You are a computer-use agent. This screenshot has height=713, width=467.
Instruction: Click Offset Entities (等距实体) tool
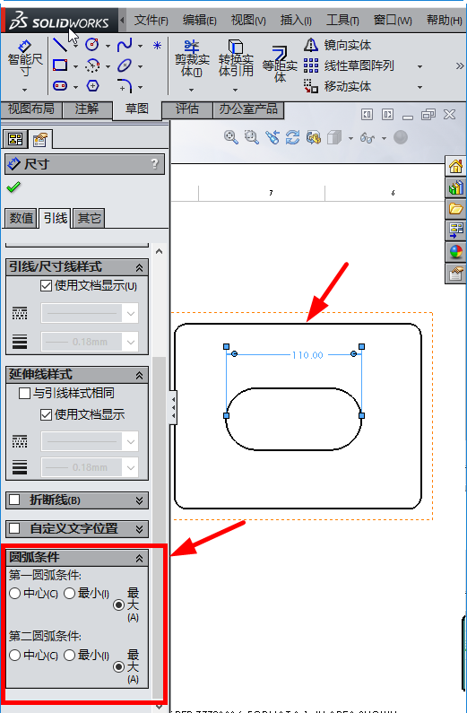pyautogui.click(x=280, y=64)
